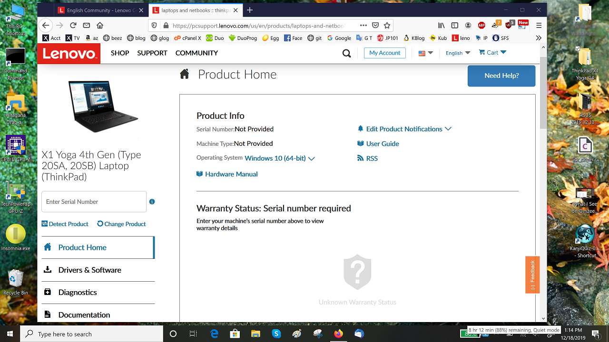Open the page actions three-dot menu
609x342 pixels.
point(363,26)
